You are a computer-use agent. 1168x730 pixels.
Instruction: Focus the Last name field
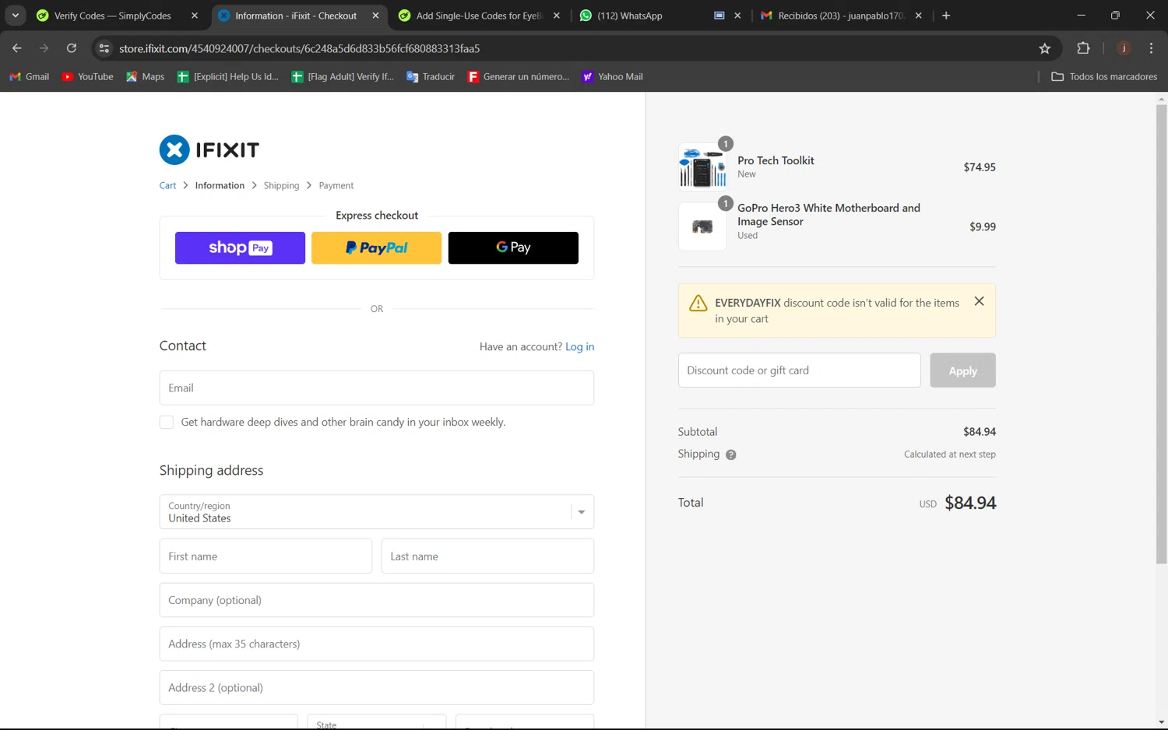pyautogui.click(x=487, y=556)
